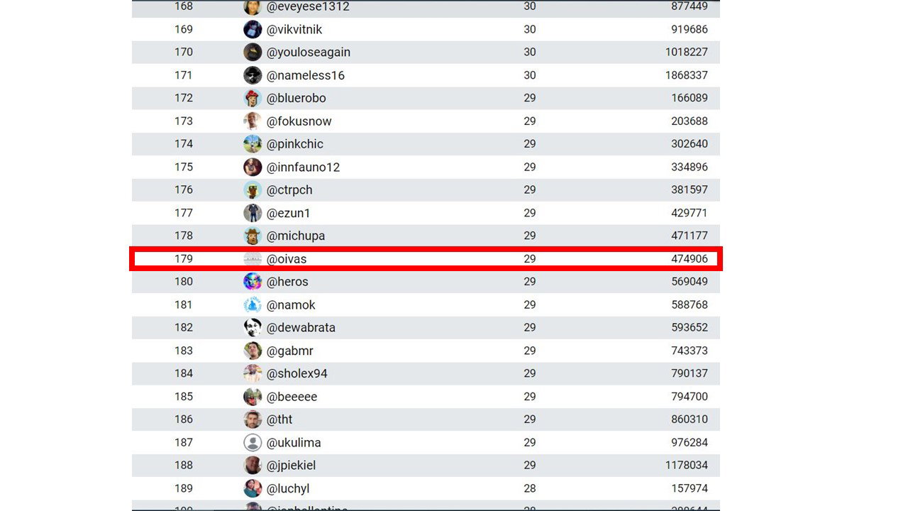Click the 743373 value in @gabmr row
Screen dimensions: 908x511
pos(690,351)
